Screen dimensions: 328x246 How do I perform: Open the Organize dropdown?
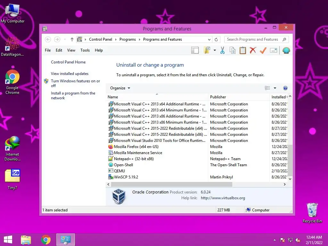120,88
